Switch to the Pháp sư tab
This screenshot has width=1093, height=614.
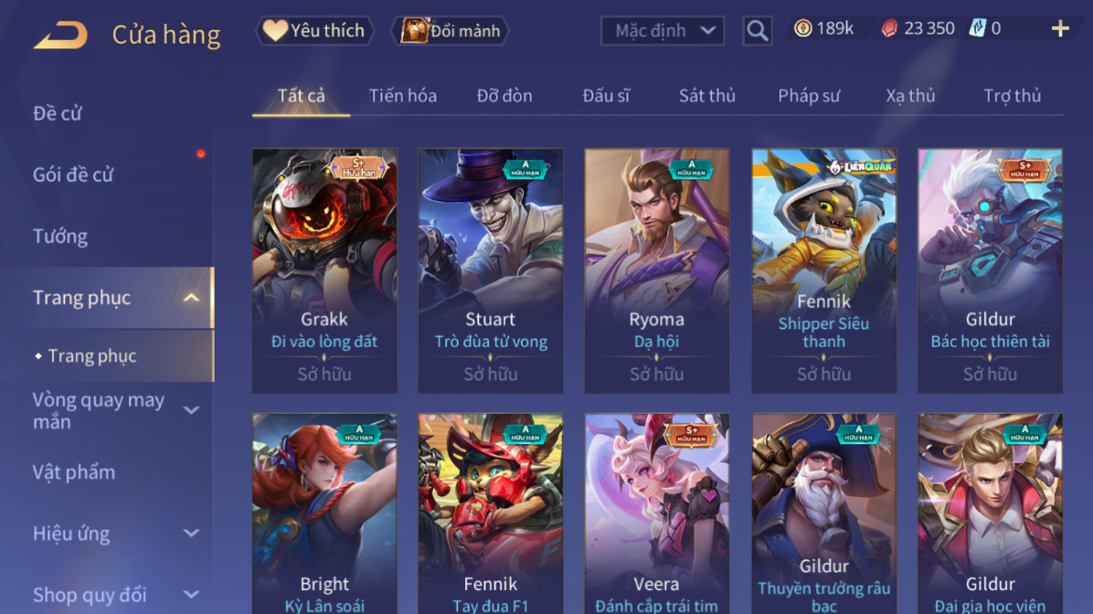809,95
